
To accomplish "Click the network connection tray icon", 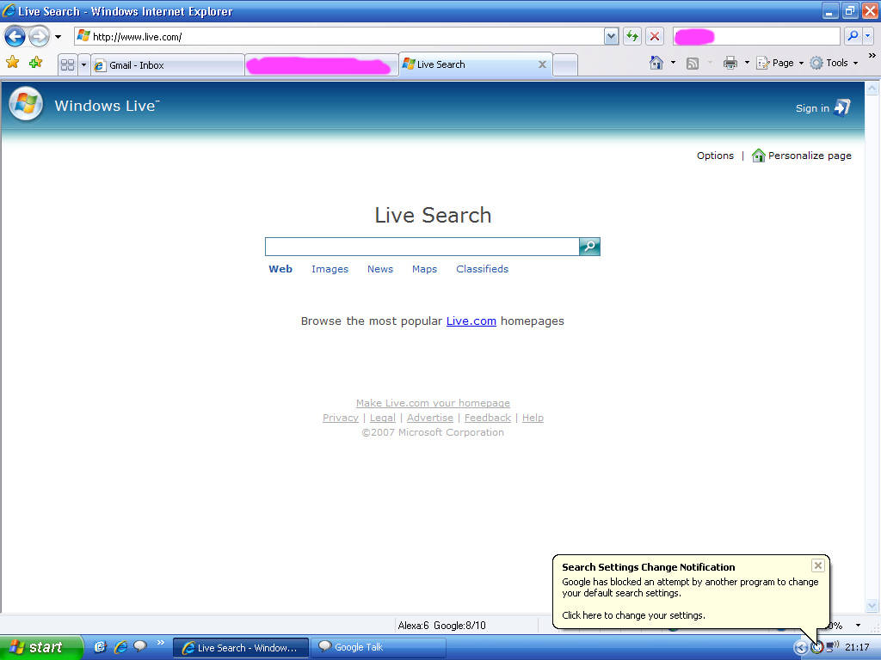I will [832, 647].
